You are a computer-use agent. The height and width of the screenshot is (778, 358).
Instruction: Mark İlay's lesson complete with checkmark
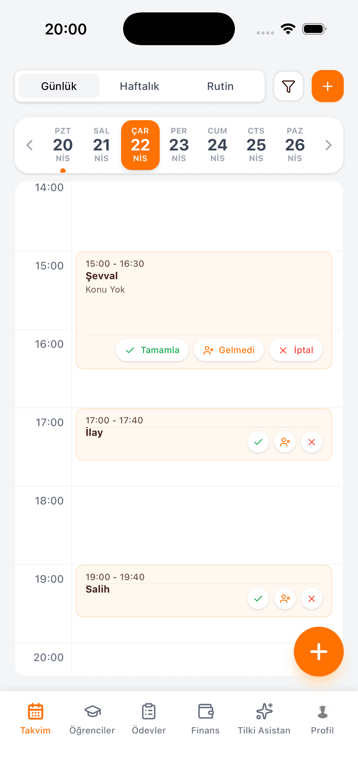(258, 442)
